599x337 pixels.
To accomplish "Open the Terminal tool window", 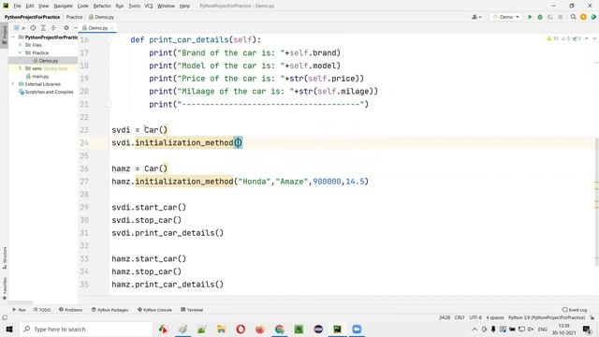I will coord(192,310).
